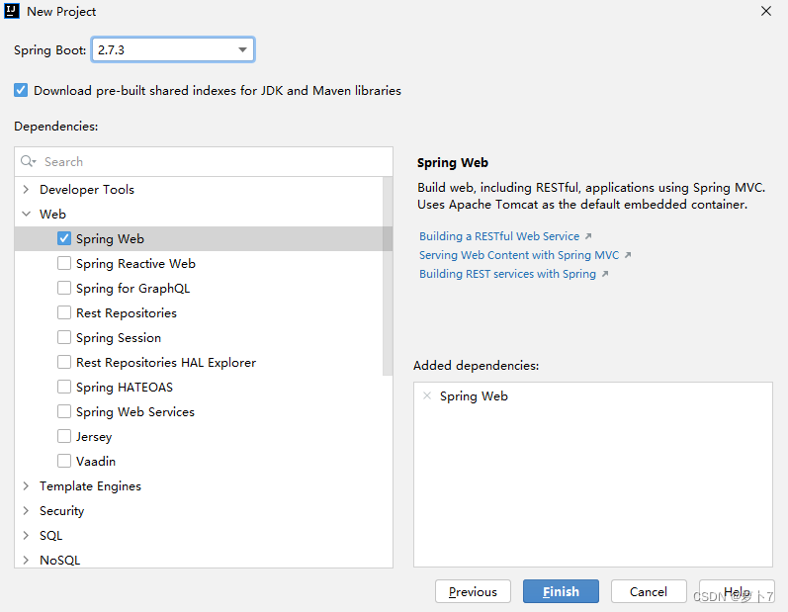Close the New Project dialog

click(x=766, y=12)
